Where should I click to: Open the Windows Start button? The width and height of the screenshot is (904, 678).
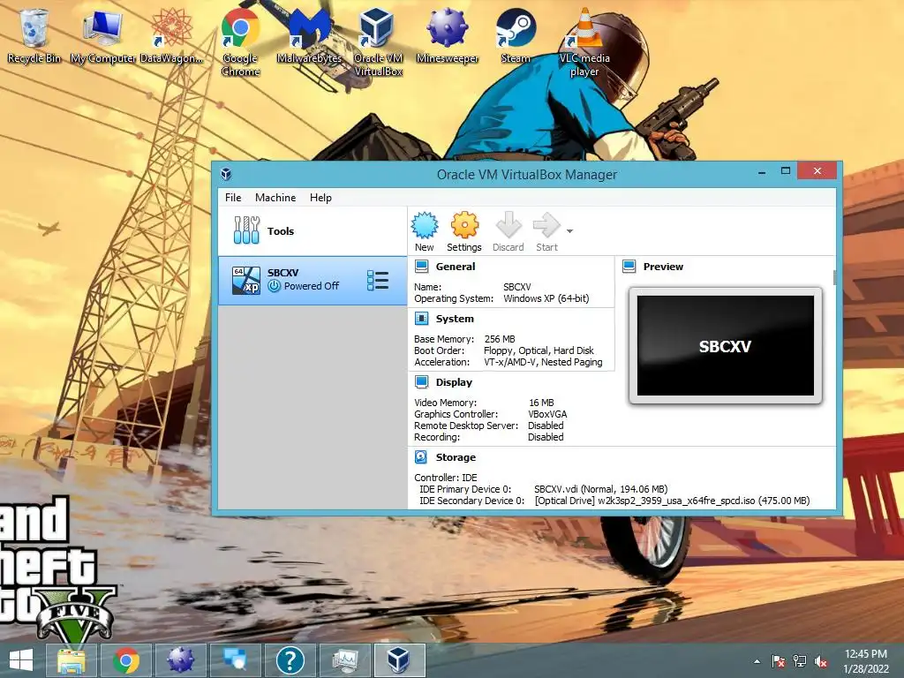pyautogui.click(x=21, y=660)
